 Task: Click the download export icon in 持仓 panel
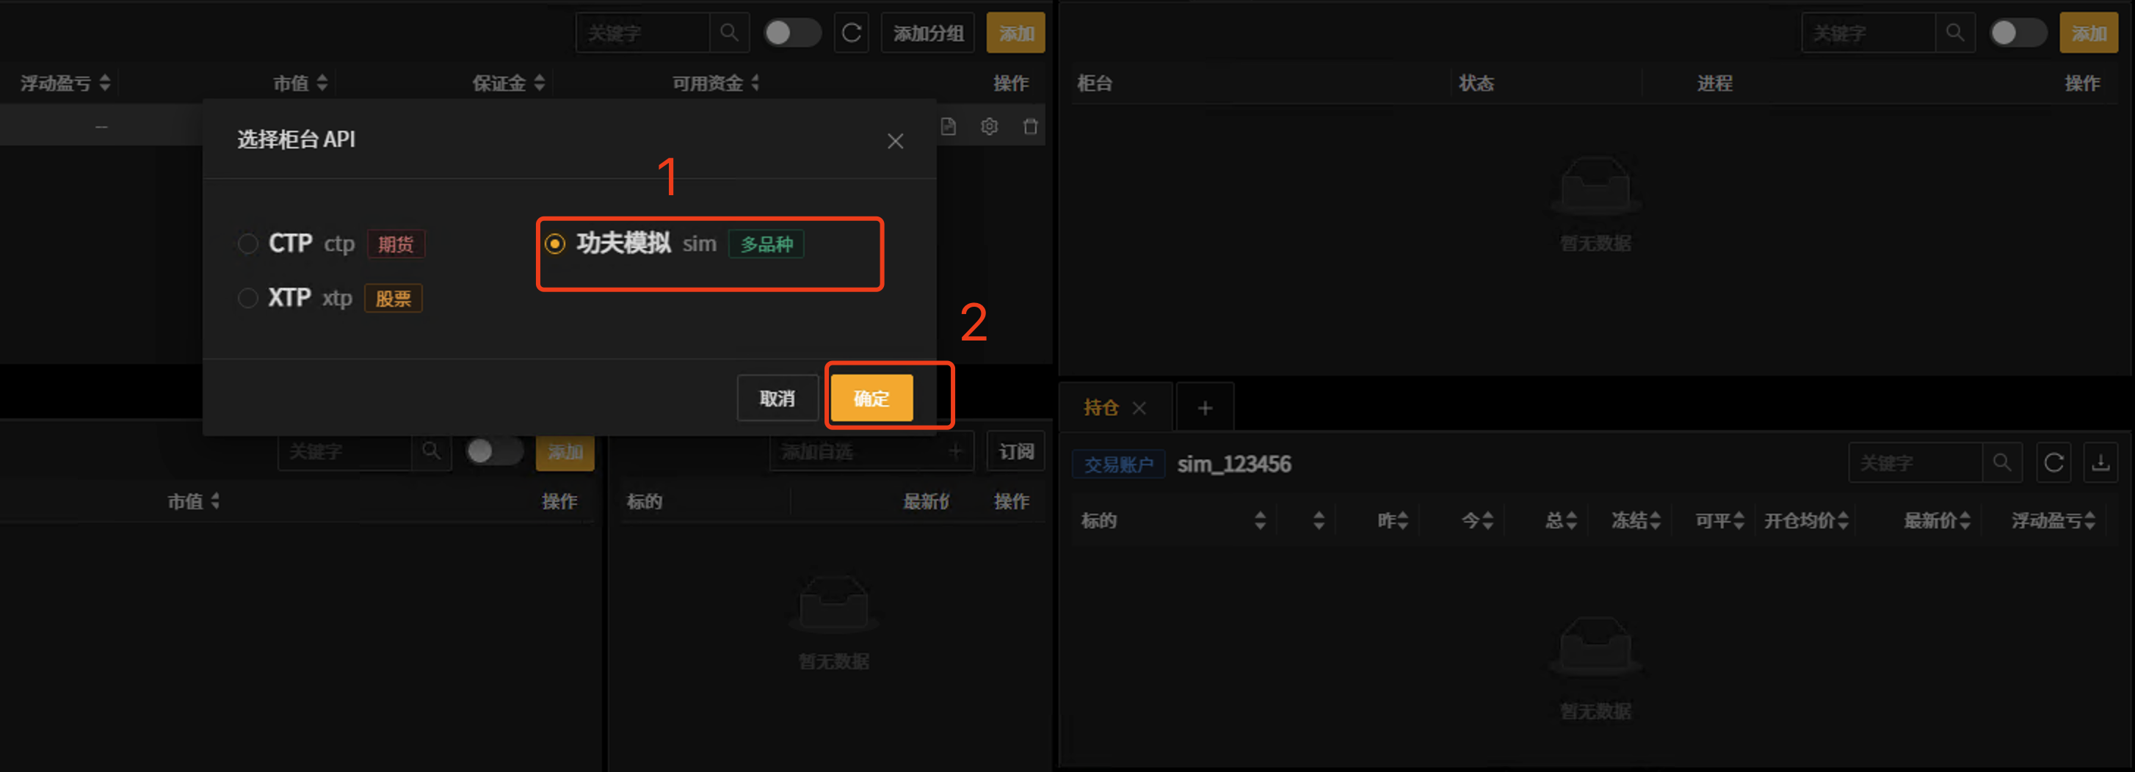click(2100, 462)
